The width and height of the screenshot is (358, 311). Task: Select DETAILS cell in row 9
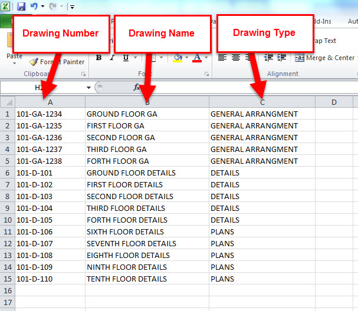(262, 208)
